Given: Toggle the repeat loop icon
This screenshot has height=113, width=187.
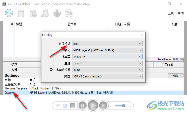Looking at the screenshot, I should [x=58, y=106].
